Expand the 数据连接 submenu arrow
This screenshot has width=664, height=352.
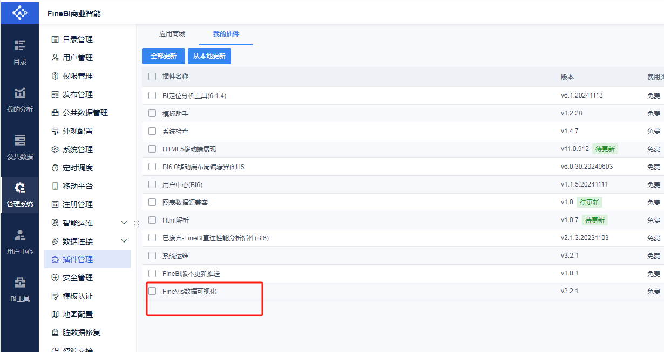(124, 241)
